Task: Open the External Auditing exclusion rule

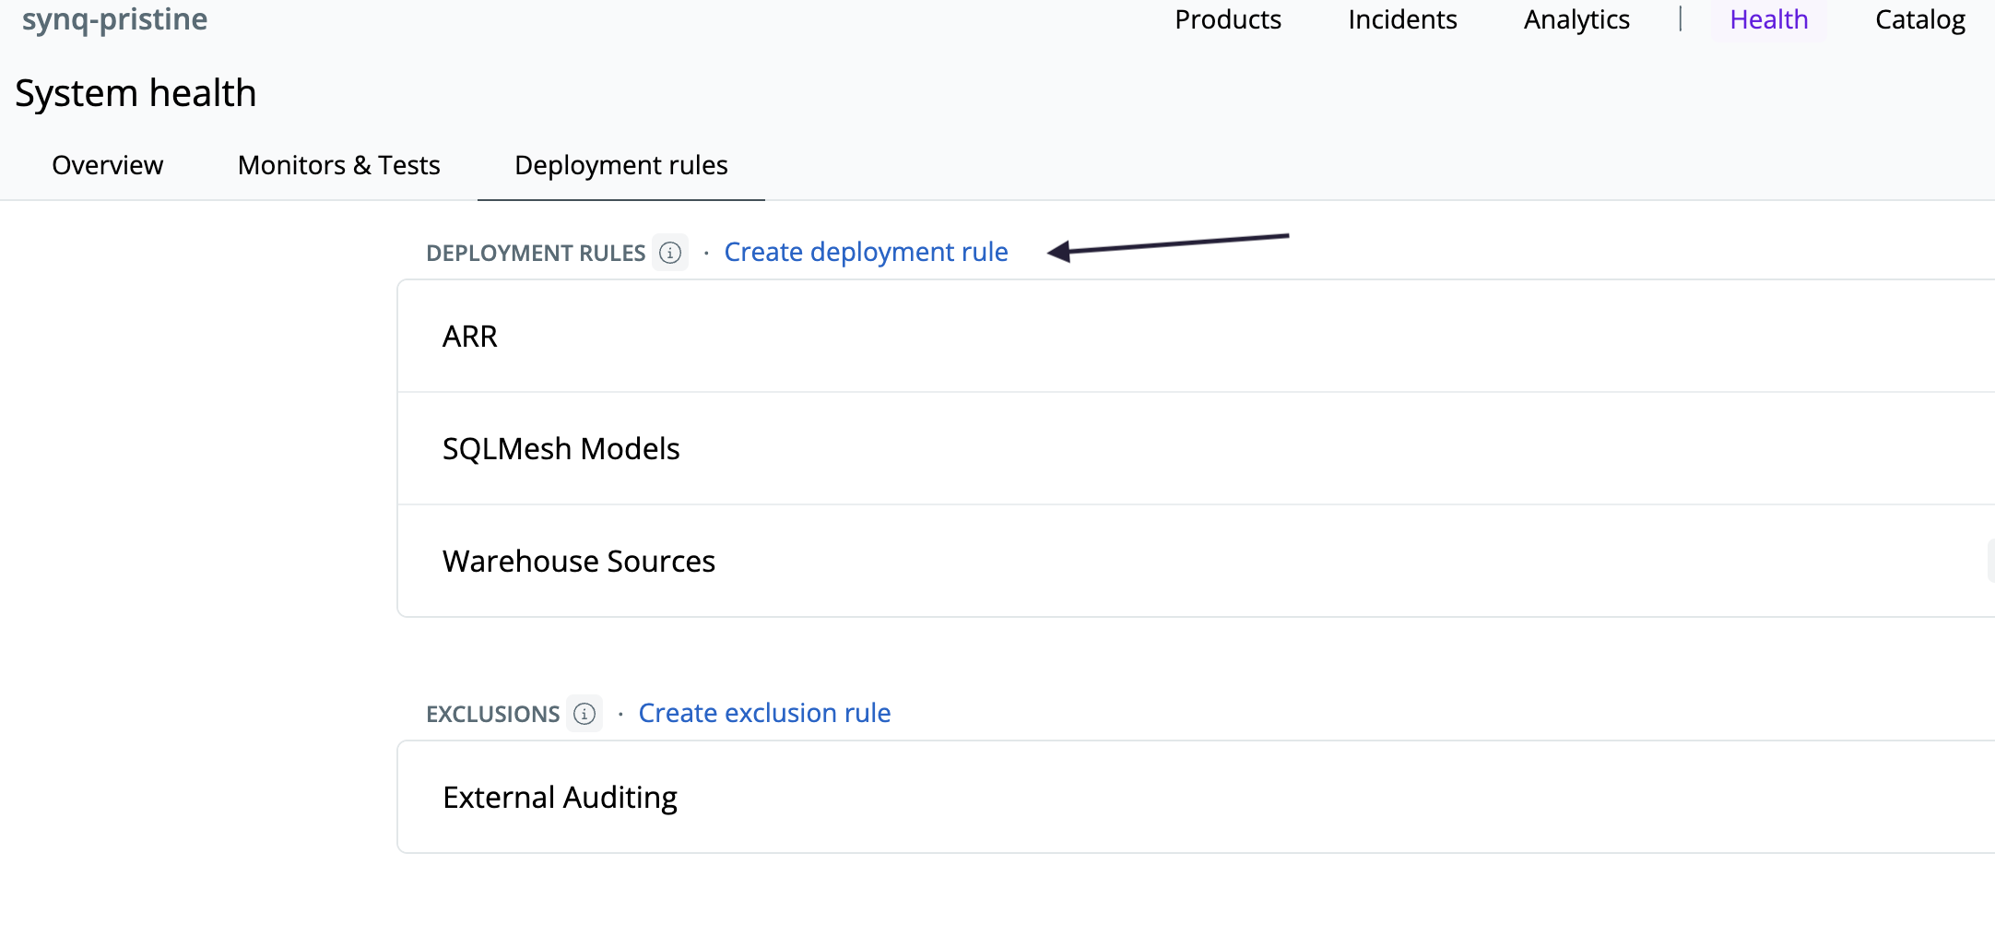Action: (560, 798)
